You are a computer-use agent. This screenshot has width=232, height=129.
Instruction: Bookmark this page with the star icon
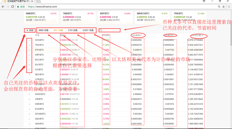[x=223, y=7]
